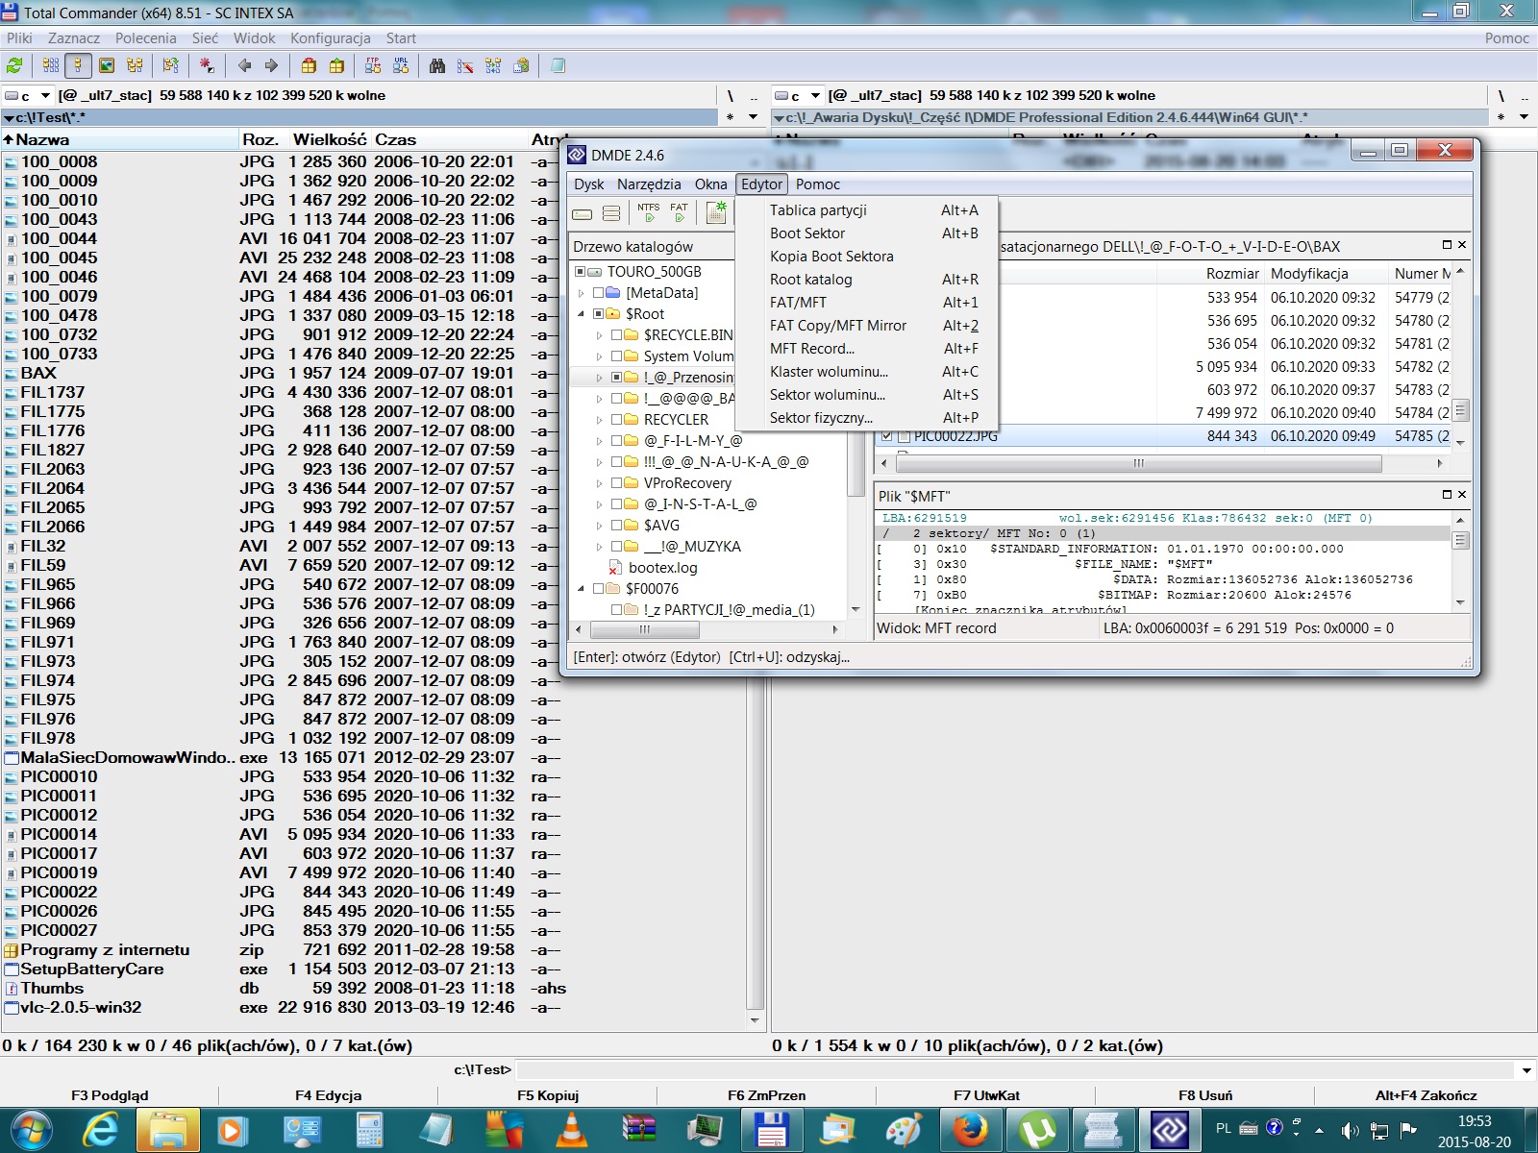Open Firefox from the taskbar
The width and height of the screenshot is (1538, 1153).
(970, 1129)
